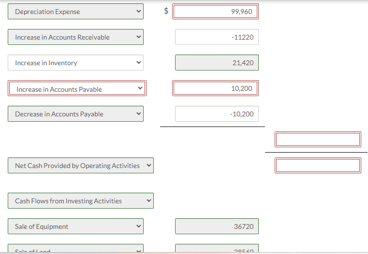Open the Increase in Accounts Receivable dropdown
The height and width of the screenshot is (254, 368).
tap(75, 37)
